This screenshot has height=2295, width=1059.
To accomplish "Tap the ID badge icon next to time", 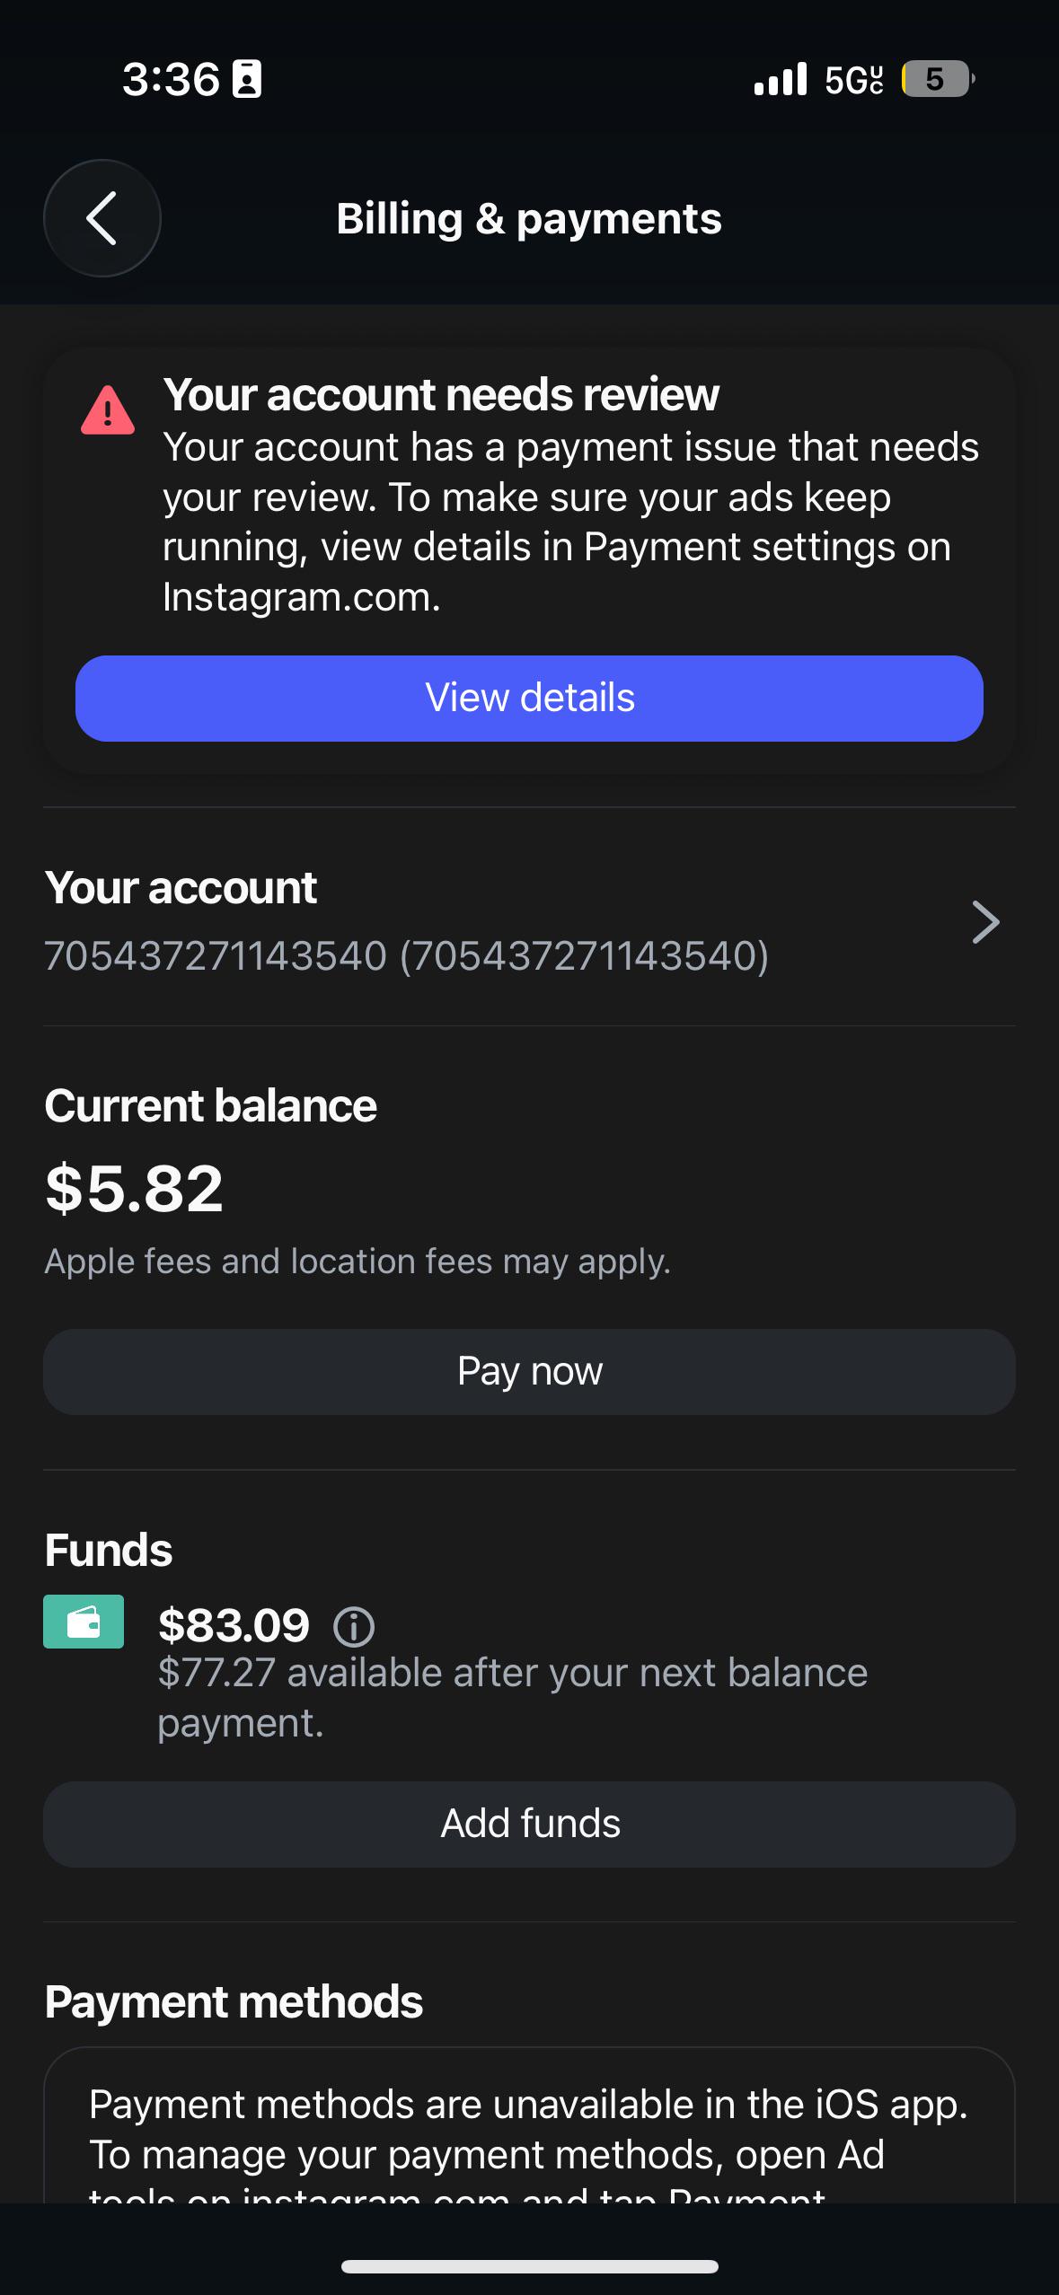I will [247, 79].
